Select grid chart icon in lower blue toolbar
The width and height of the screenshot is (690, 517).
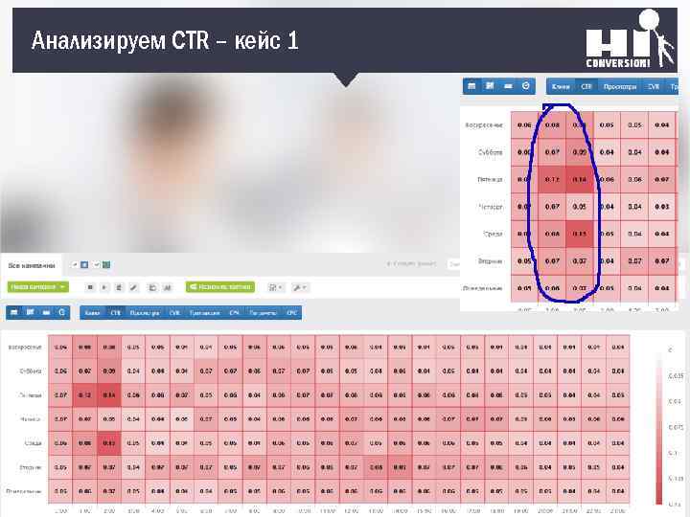click(x=30, y=312)
